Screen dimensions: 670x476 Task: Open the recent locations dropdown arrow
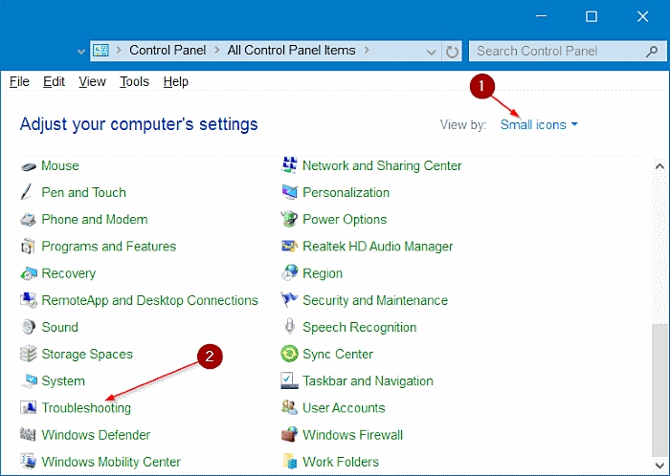point(79,51)
